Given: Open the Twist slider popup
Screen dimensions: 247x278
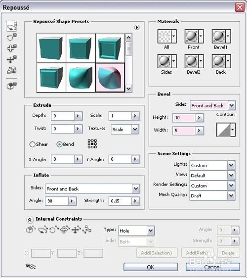Looking at the screenshot, I should tap(78, 129).
